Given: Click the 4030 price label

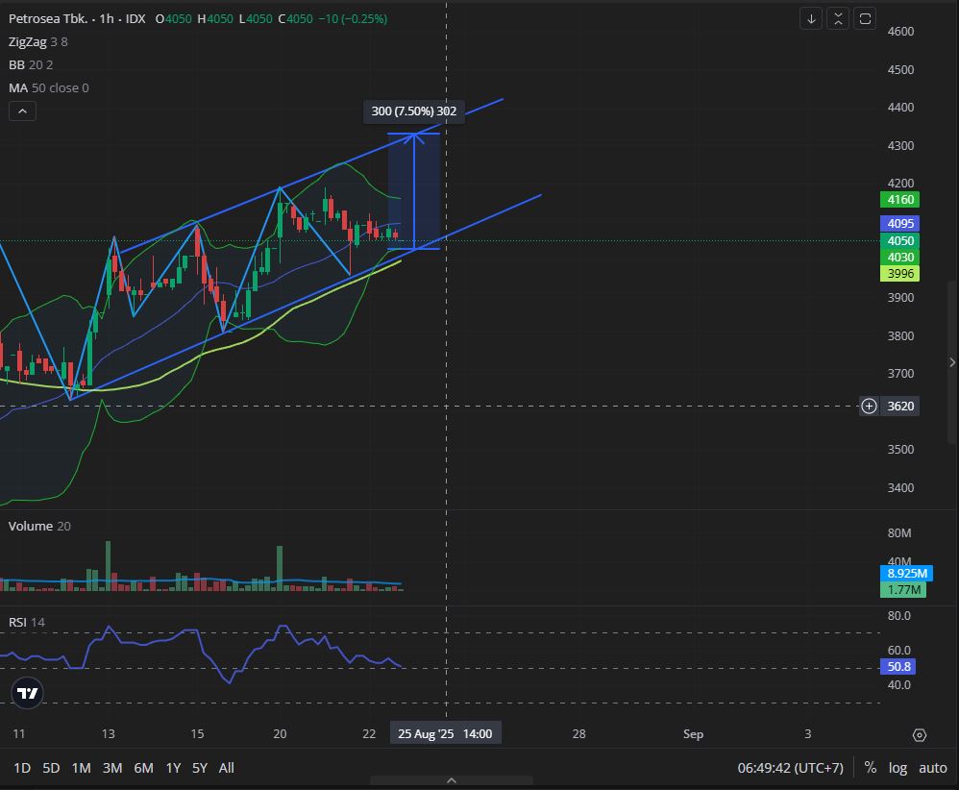Looking at the screenshot, I should click(x=899, y=257).
